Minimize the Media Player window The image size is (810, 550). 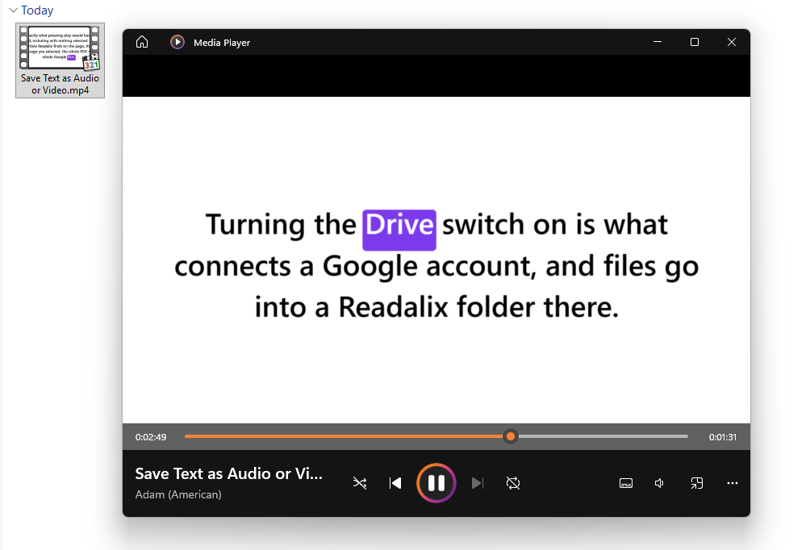(658, 42)
